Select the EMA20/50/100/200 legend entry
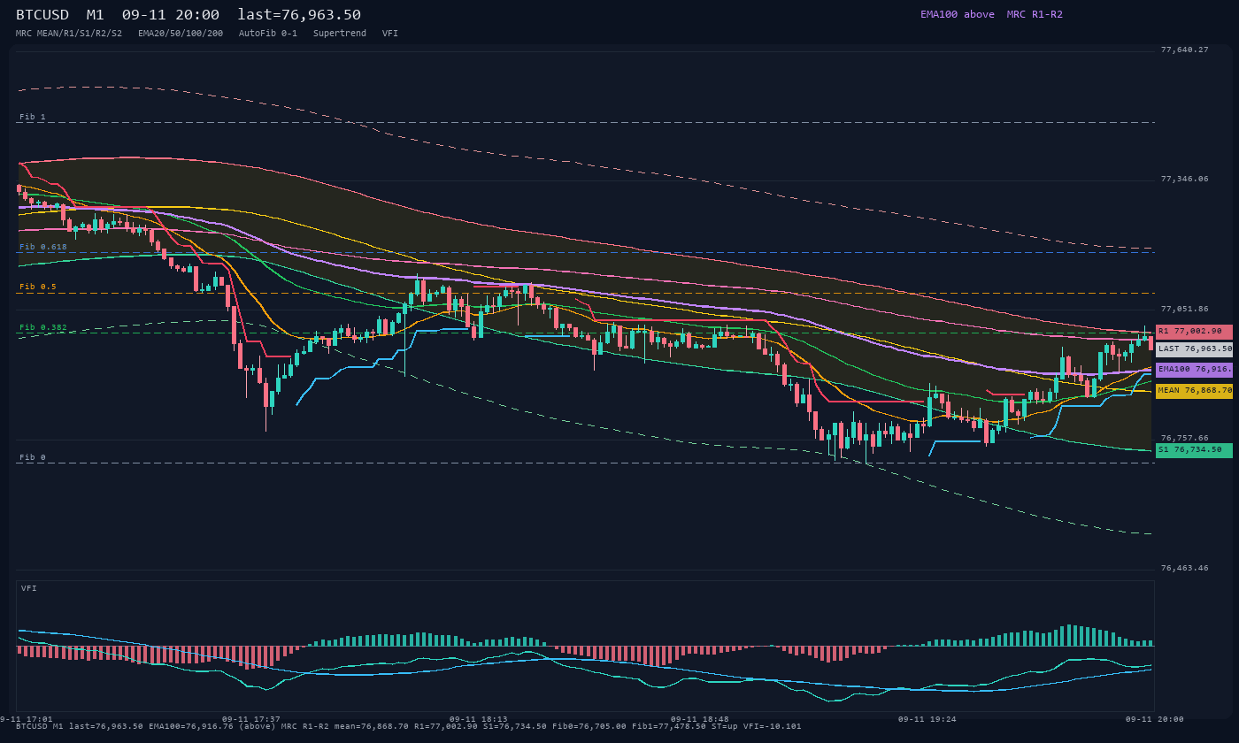Screen dimensions: 1239x743 pyautogui.click(x=181, y=33)
